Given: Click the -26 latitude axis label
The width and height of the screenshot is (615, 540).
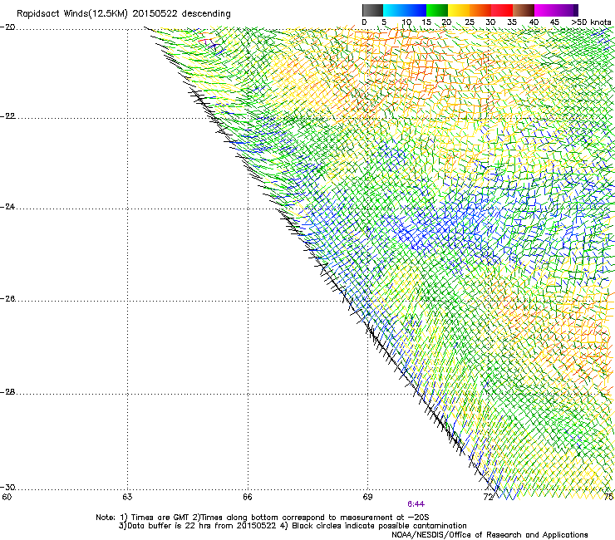Looking at the screenshot, I should click(7, 299).
